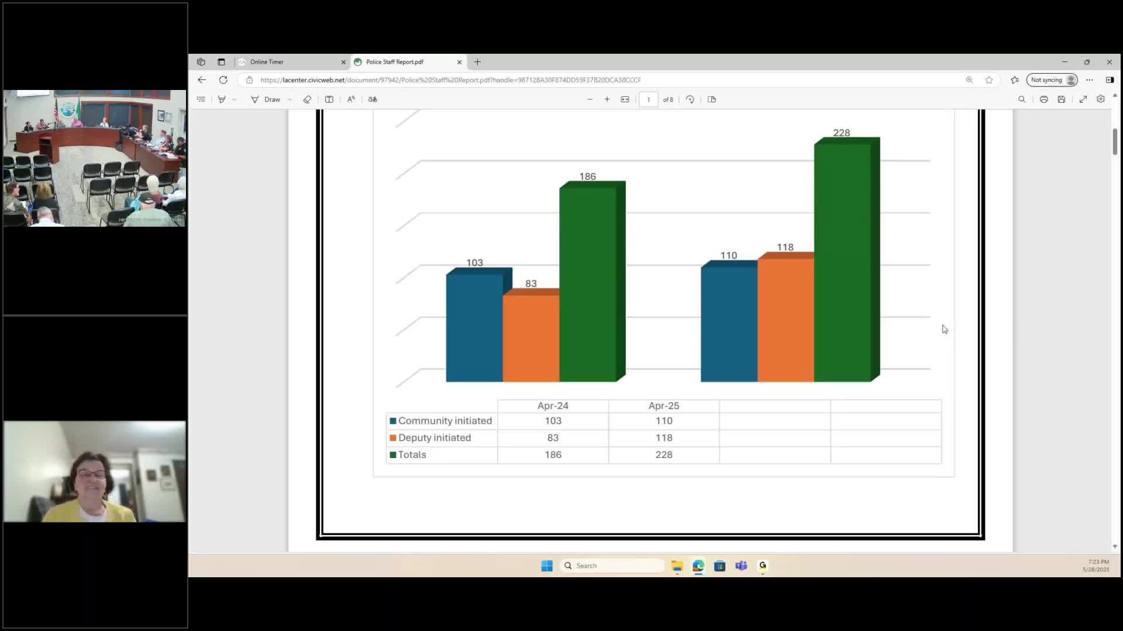This screenshot has height=631, width=1123.
Task: Select the Police Staff Report.pdf tab
Action: pos(404,62)
